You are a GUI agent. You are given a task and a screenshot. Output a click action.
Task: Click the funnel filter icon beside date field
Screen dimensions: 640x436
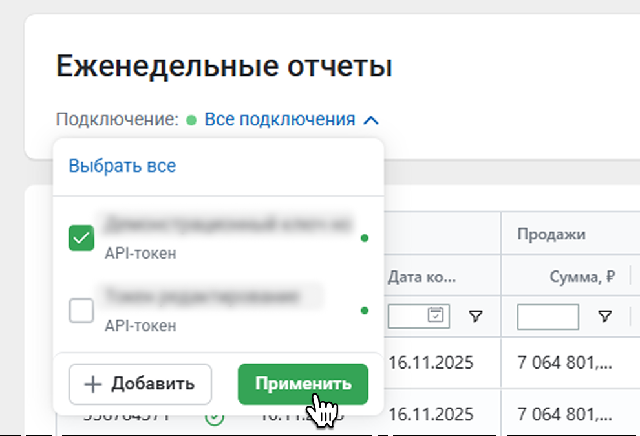coord(476,316)
